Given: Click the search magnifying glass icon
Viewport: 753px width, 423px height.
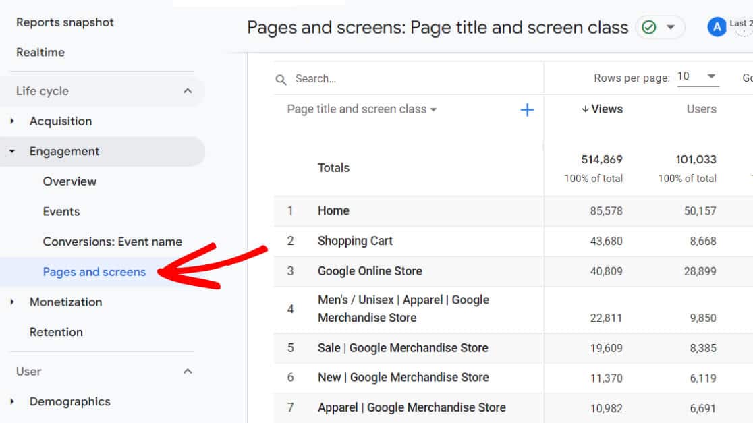Looking at the screenshot, I should coord(281,79).
